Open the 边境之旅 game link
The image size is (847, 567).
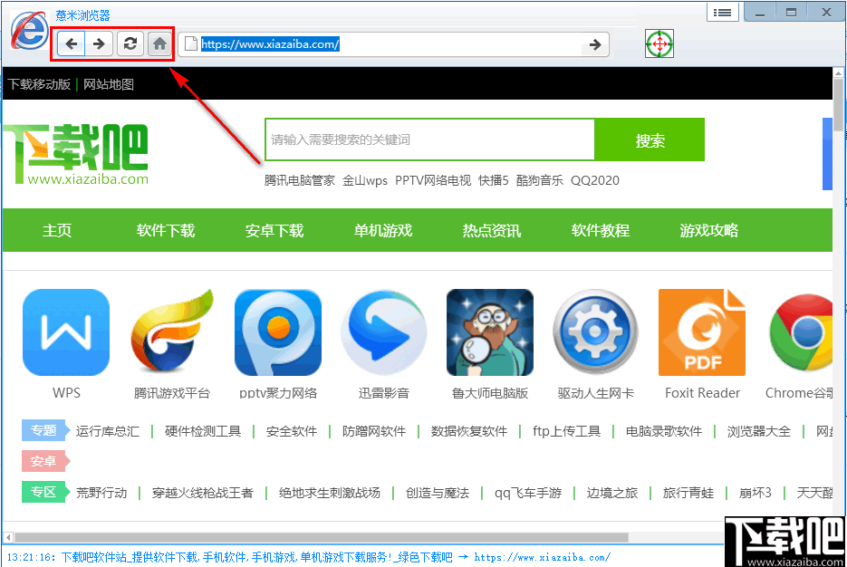click(x=612, y=493)
